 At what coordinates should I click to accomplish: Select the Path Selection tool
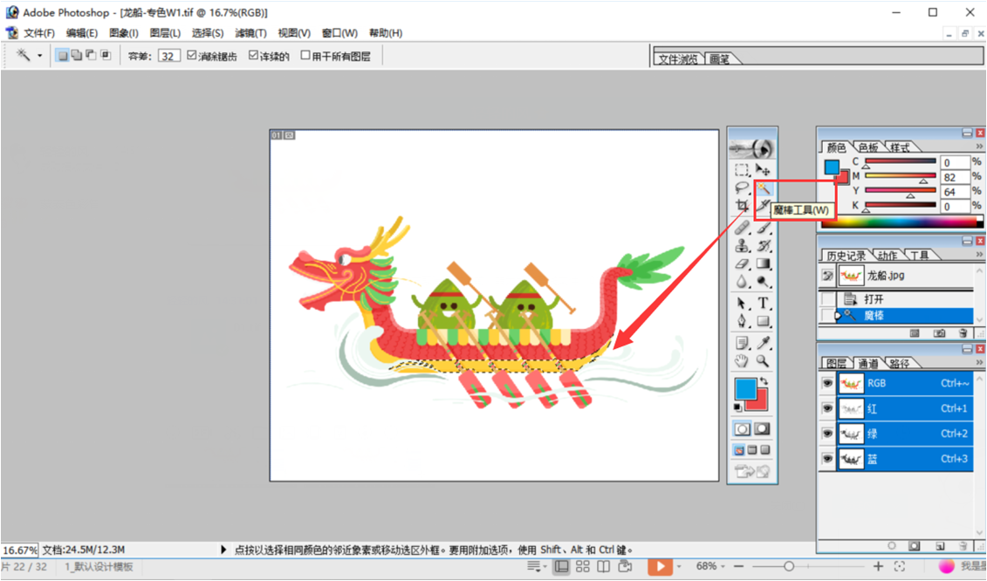click(x=742, y=304)
